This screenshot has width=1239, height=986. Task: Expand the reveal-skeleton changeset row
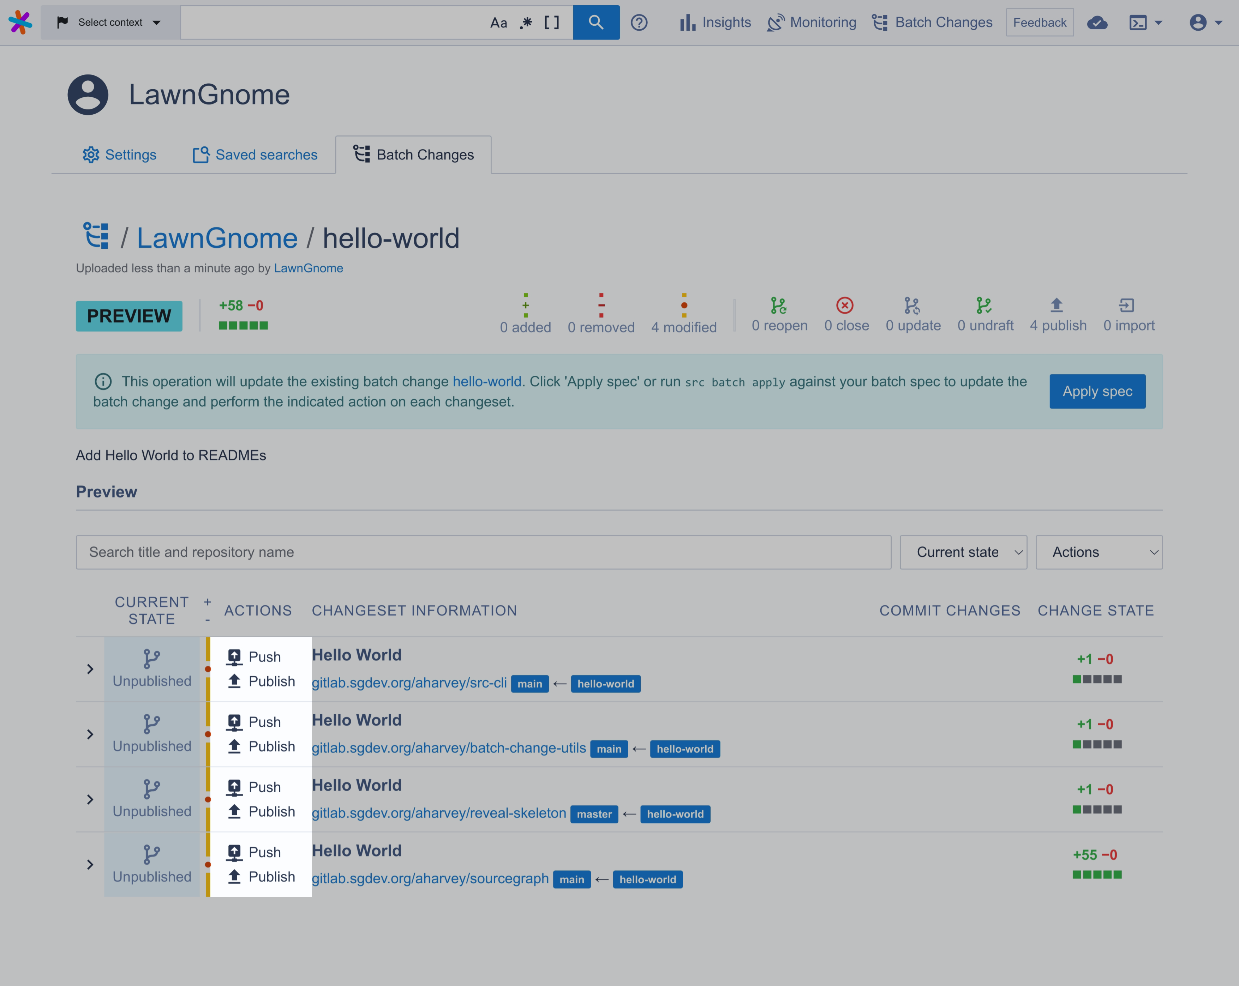tap(90, 799)
